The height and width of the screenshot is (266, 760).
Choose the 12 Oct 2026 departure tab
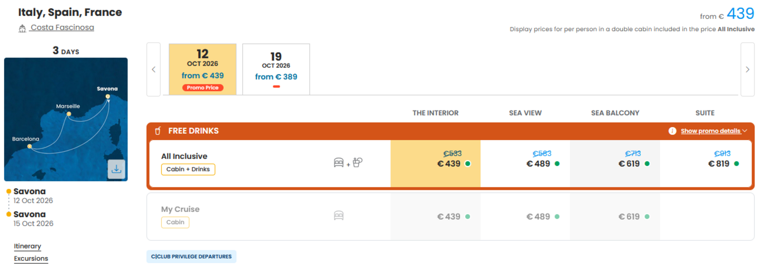pos(203,69)
